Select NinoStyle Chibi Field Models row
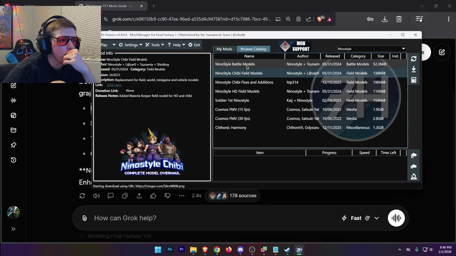 click(310, 73)
